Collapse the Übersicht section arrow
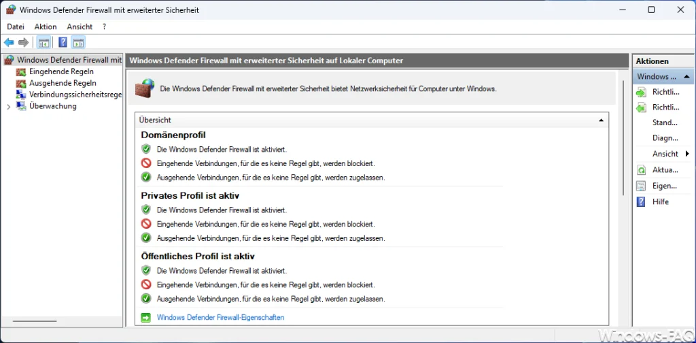Viewport: 696px width, 343px height. pos(601,120)
